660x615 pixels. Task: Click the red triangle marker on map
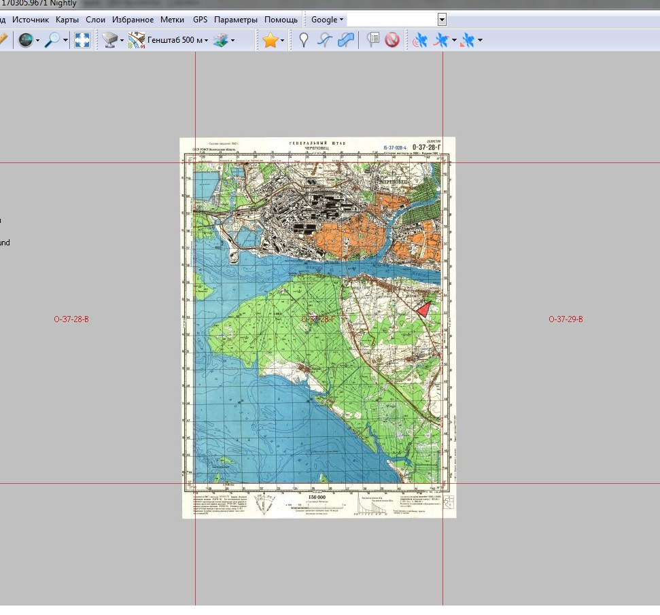click(x=423, y=310)
